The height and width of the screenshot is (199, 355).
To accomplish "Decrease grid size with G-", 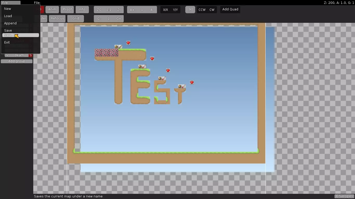I will coord(99,19).
